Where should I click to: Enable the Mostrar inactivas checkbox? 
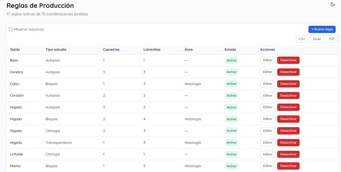click(x=11, y=30)
